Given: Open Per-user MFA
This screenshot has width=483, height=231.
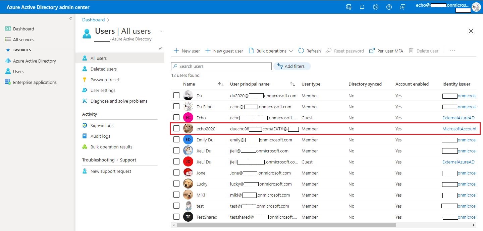Looking at the screenshot, I should click(386, 51).
